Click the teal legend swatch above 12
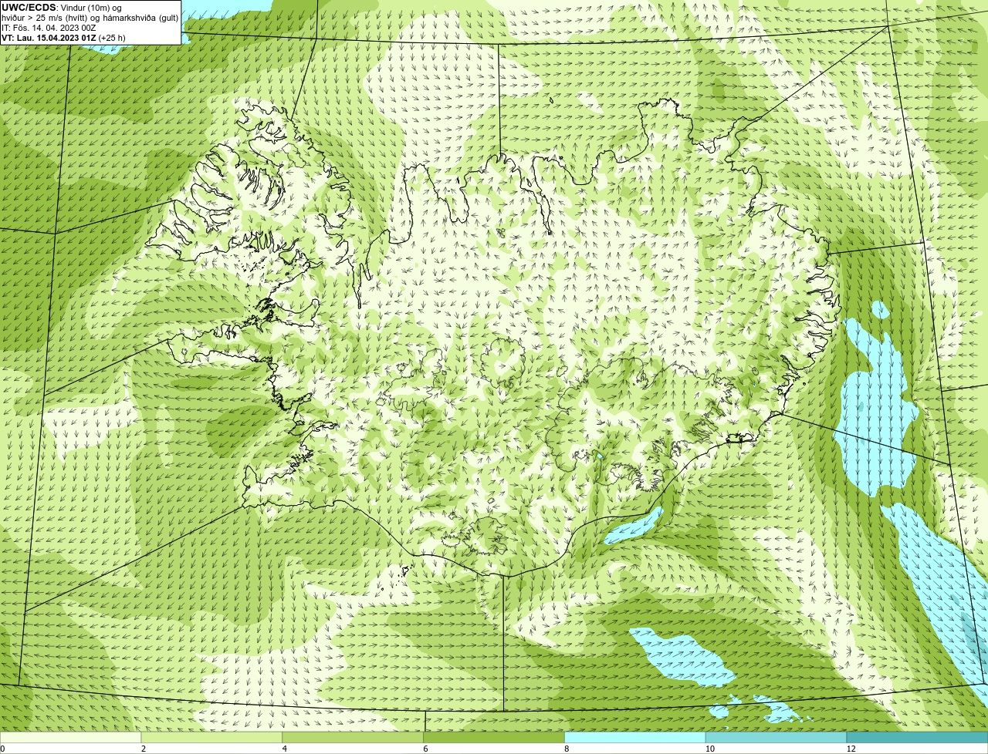The width and height of the screenshot is (988, 754). coord(917,737)
